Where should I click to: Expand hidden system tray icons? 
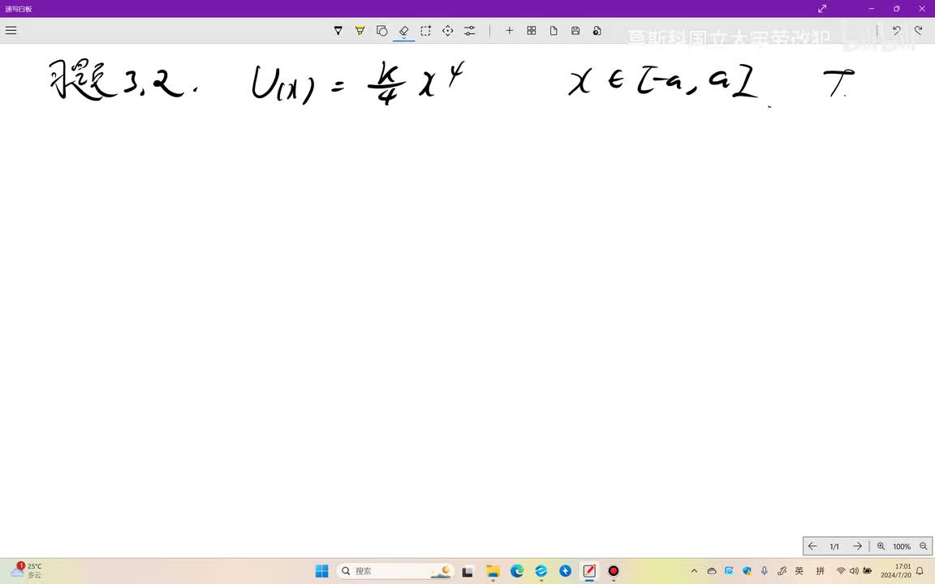(x=694, y=571)
